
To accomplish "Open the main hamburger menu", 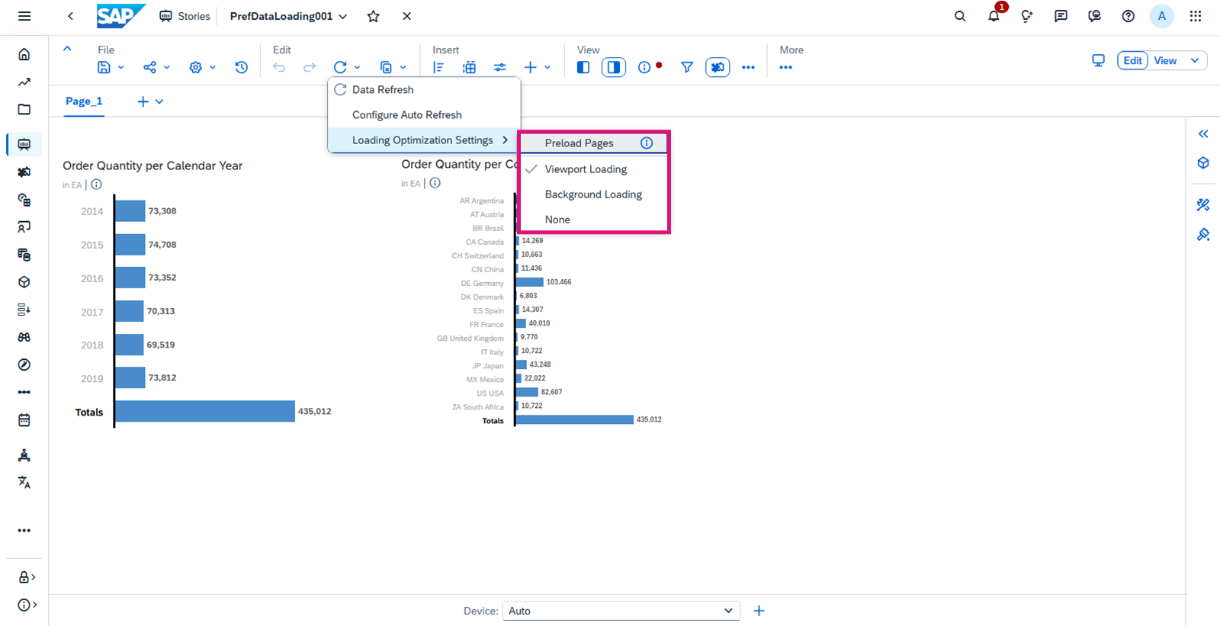I will pos(24,16).
